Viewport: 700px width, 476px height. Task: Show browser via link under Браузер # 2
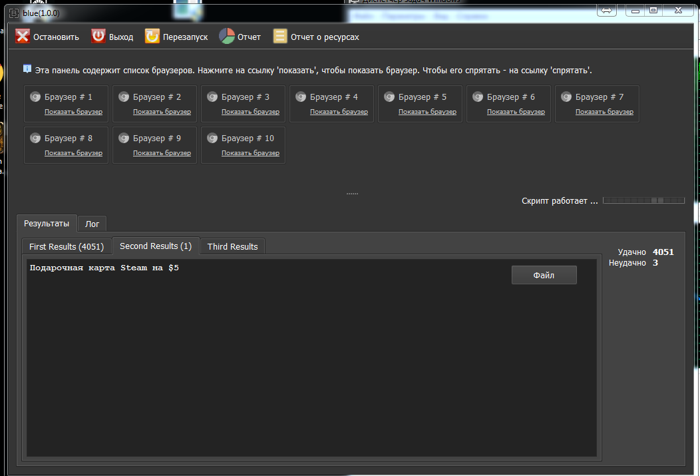click(162, 112)
